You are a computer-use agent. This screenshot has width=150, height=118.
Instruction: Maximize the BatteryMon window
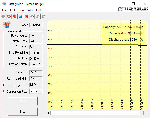tap(133, 4)
